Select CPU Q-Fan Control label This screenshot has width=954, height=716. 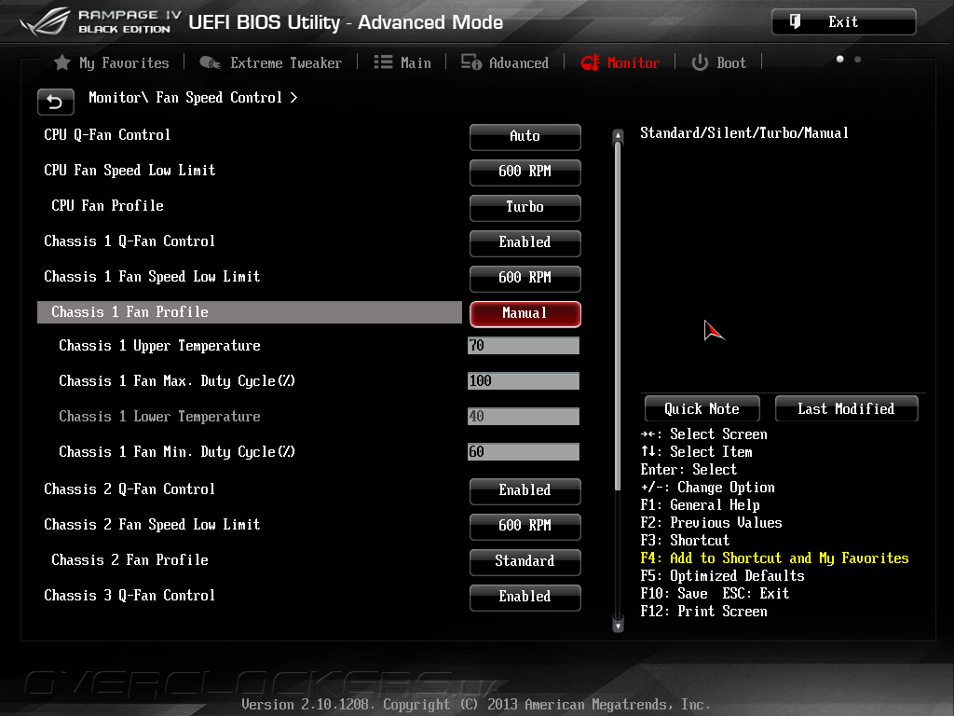click(x=107, y=134)
